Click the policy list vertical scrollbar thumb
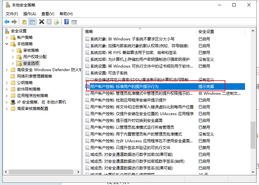 (x=253, y=135)
